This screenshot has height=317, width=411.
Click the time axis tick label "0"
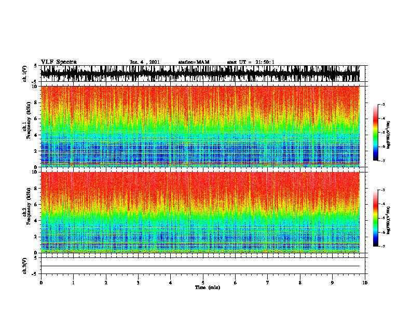pos(41,283)
